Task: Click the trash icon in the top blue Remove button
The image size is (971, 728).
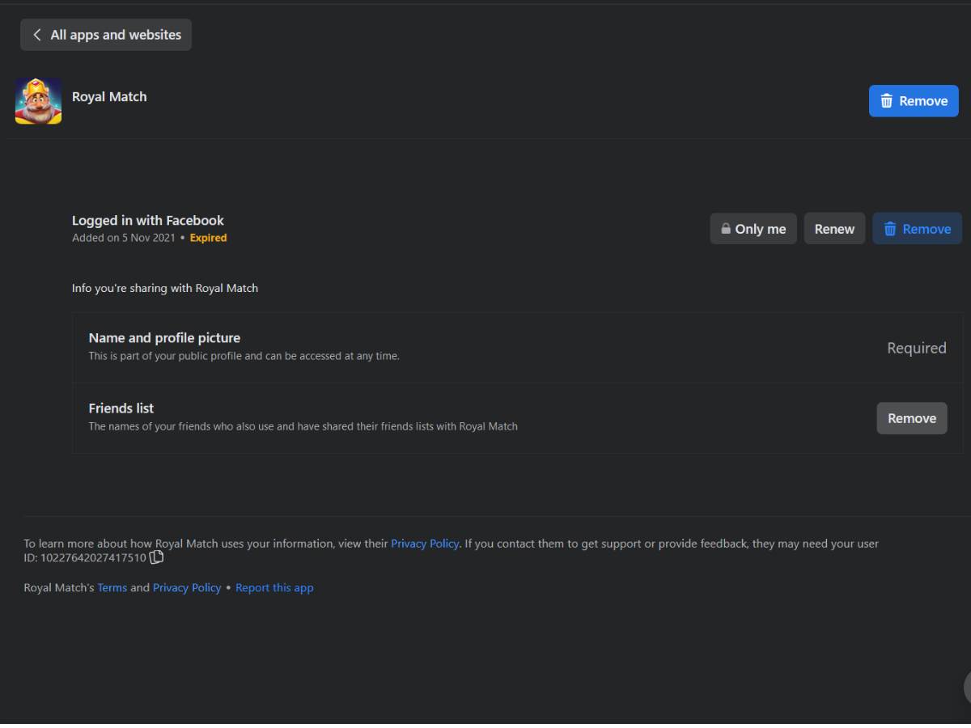Action: point(887,101)
